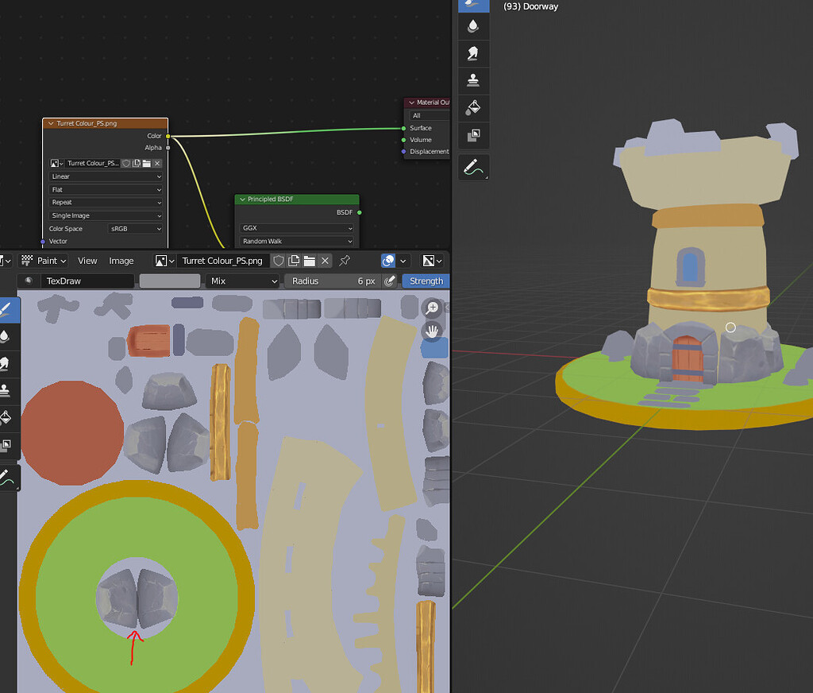The image size is (813, 693).
Task: Open the Single Image source dropdown
Action: coord(106,215)
